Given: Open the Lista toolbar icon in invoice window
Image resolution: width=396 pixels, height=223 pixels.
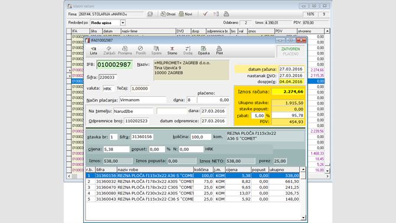Looking at the screenshot, I should point(94,51).
